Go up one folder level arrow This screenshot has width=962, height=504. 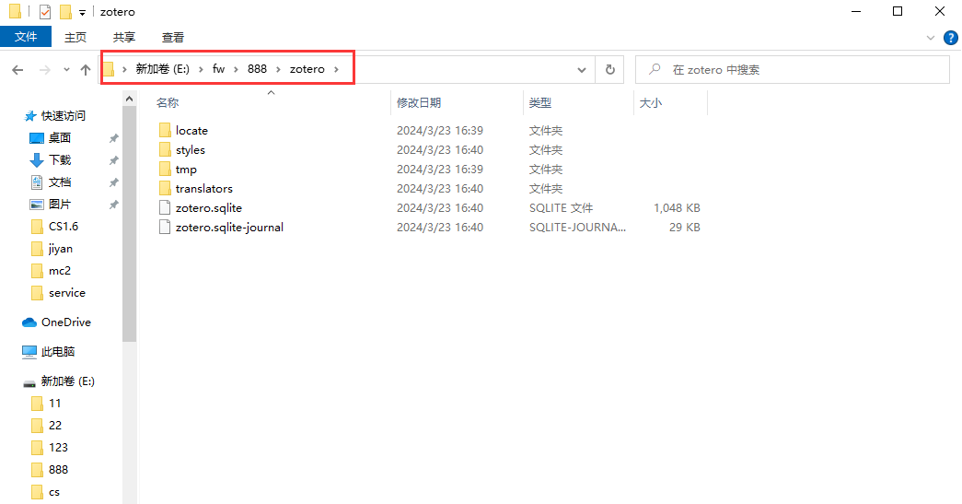pos(86,70)
